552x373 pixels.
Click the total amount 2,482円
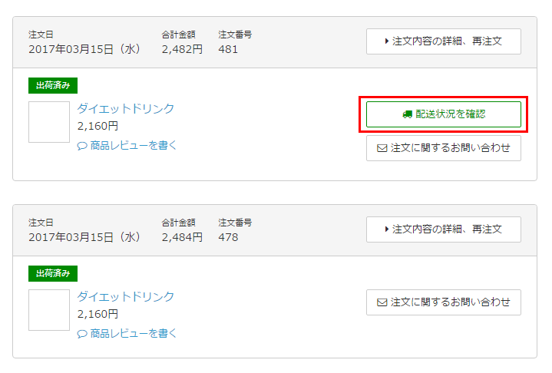tap(182, 49)
